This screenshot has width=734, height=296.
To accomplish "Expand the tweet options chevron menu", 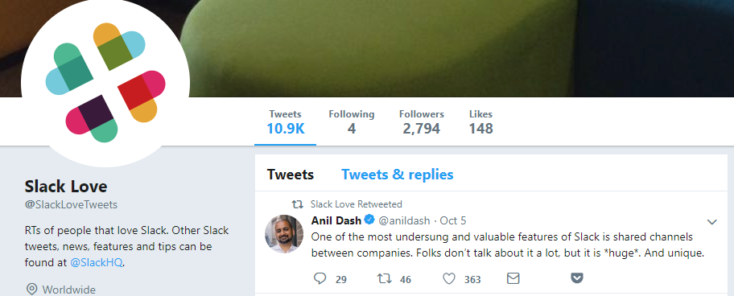I will [x=712, y=222].
